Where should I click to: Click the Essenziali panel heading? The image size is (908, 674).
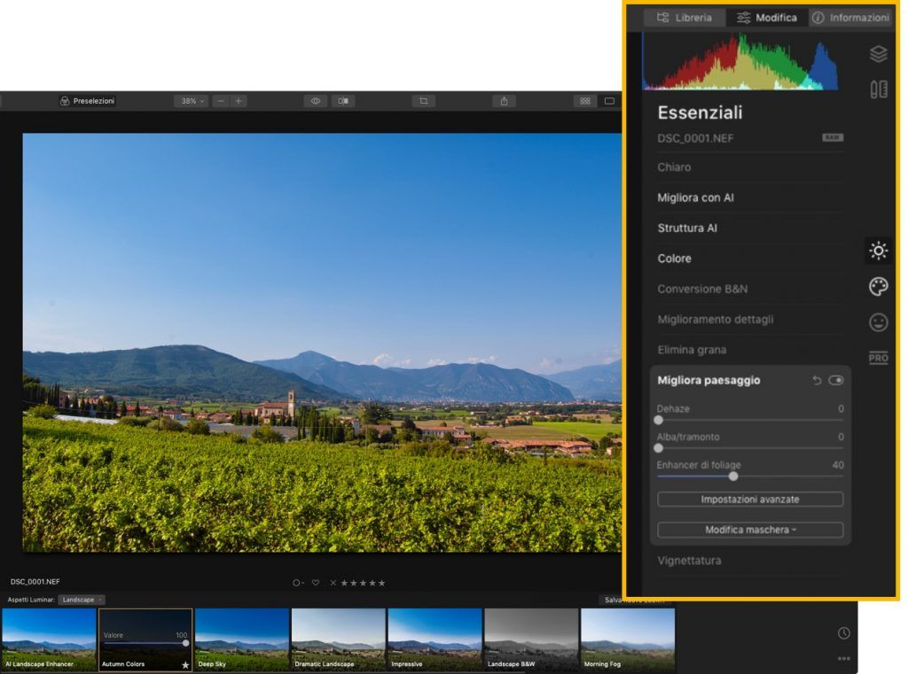(700, 112)
